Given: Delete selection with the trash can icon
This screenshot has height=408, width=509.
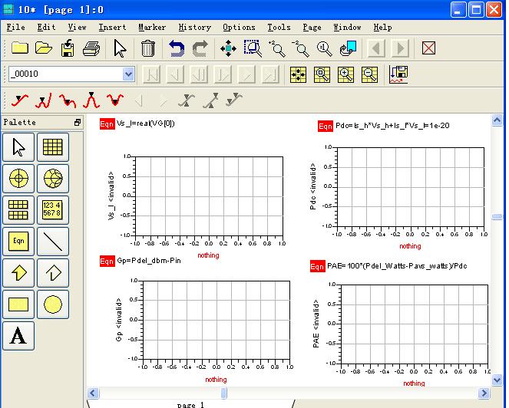Looking at the screenshot, I should tap(148, 48).
